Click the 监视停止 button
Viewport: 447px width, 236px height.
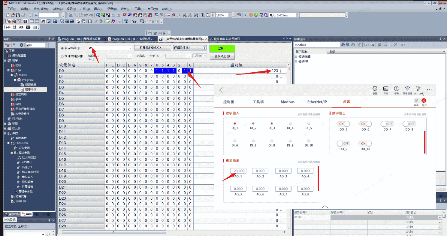pyautogui.click(x=222, y=56)
